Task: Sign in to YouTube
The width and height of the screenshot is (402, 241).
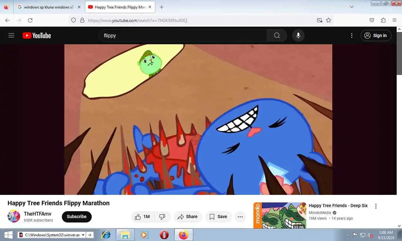Action: [376, 35]
